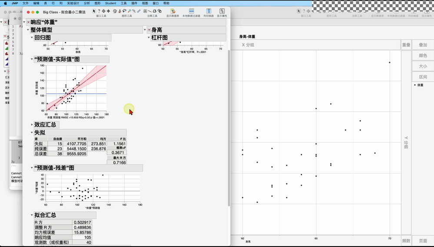This screenshot has width=434, height=247.
Task: Click the 纯误差 平方和 value 5448.1500
Action: [75, 149]
